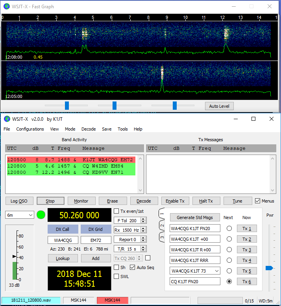
Task: Select decode line K1JT WA4CQG EM72
Action: (71, 160)
